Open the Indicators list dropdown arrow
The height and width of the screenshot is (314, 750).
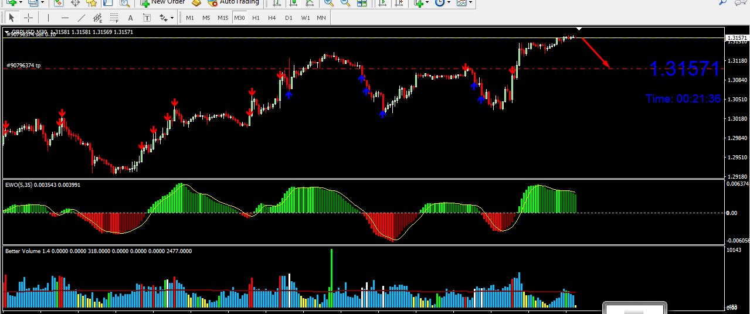[x=427, y=2]
